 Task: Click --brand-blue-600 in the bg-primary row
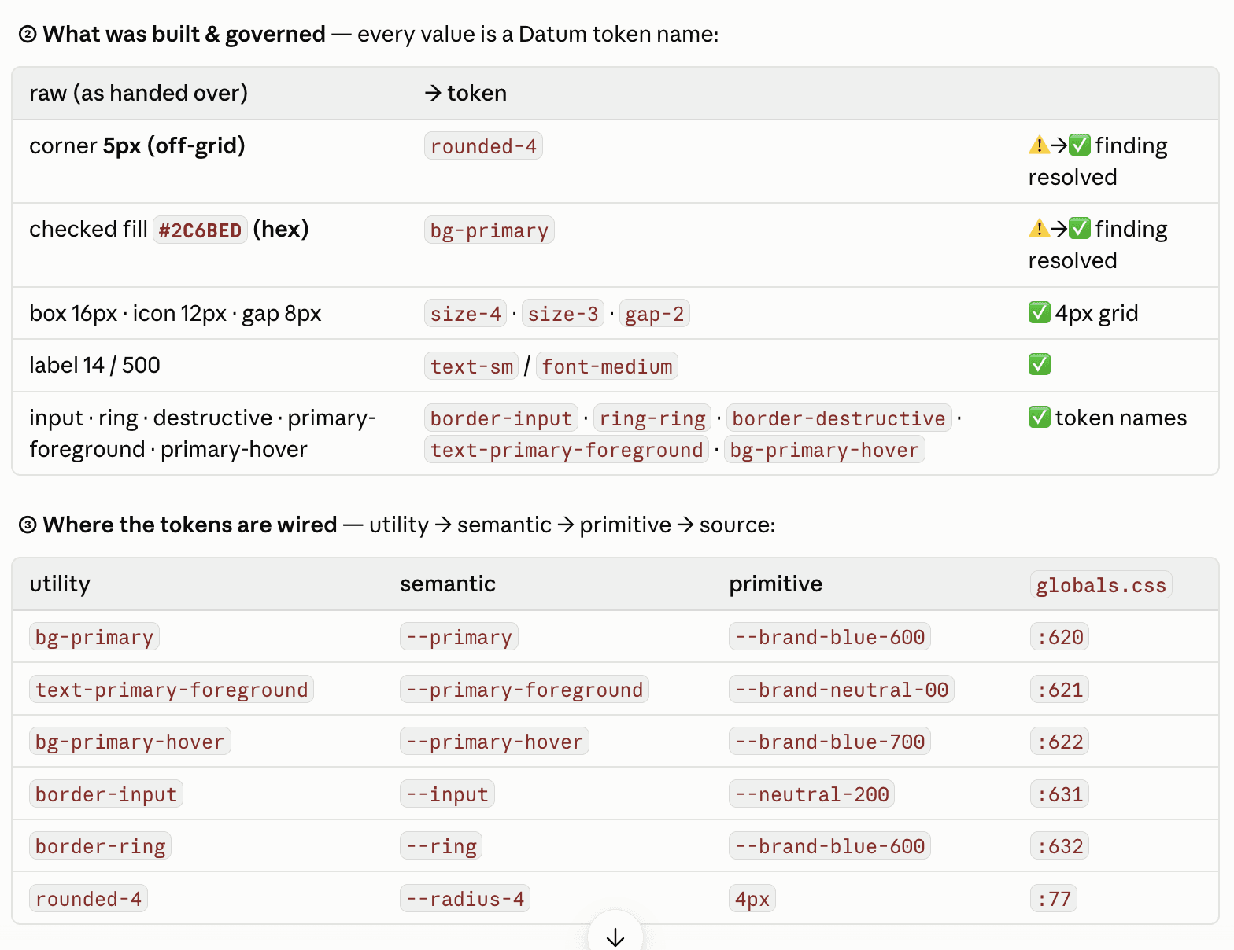click(x=829, y=637)
